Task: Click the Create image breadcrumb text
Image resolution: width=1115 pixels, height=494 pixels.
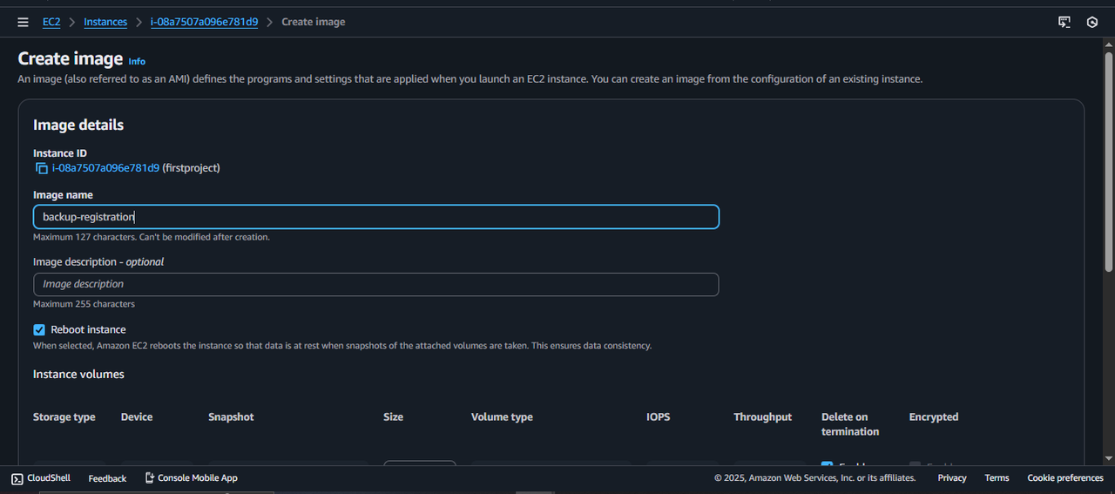Action: [314, 22]
